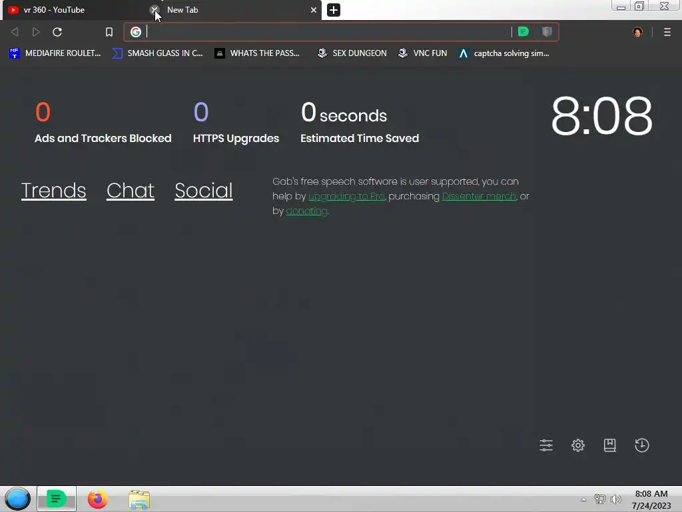Open new tab customize sliders icon
This screenshot has height=512, width=682.
pos(546,445)
